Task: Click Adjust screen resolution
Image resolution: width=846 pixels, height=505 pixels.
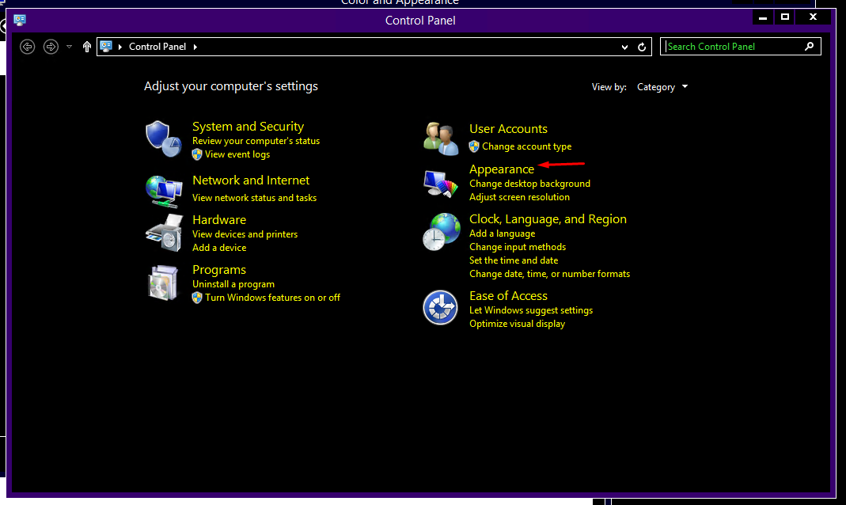Action: [520, 197]
